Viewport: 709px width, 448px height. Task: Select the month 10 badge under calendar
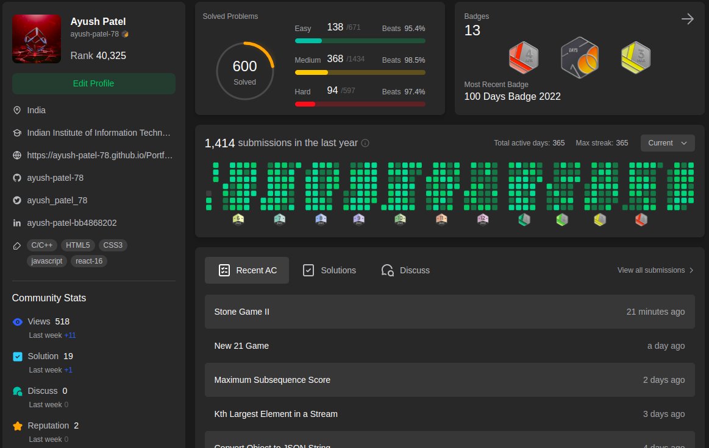[x=400, y=220]
